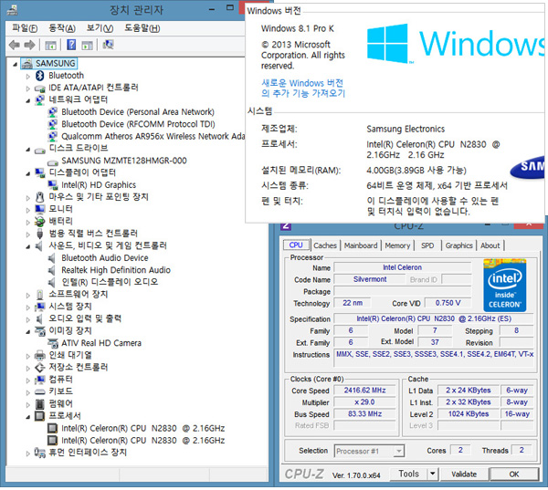Screen dimensions: 548x490
Task: Select the first Intel(R) Celeron(R) CPU N2830 entry
Action: (143, 429)
